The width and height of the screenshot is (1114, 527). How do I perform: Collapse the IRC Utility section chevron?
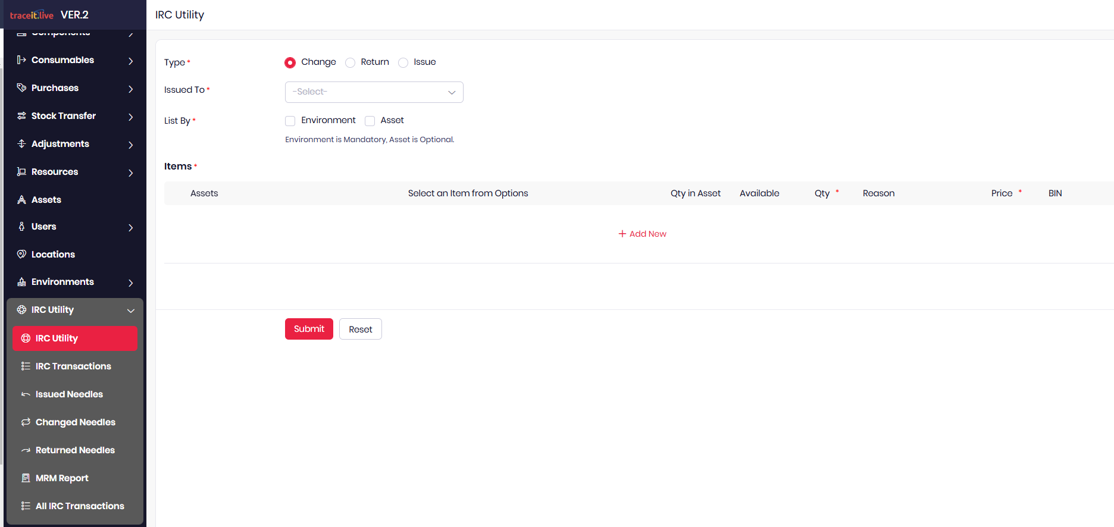click(130, 310)
